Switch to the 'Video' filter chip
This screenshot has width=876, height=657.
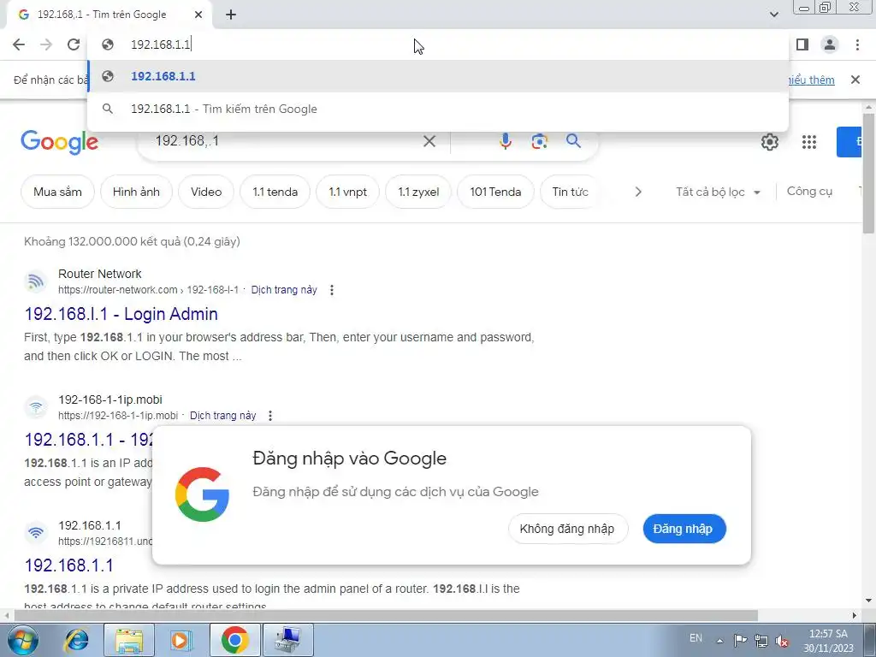point(206,192)
